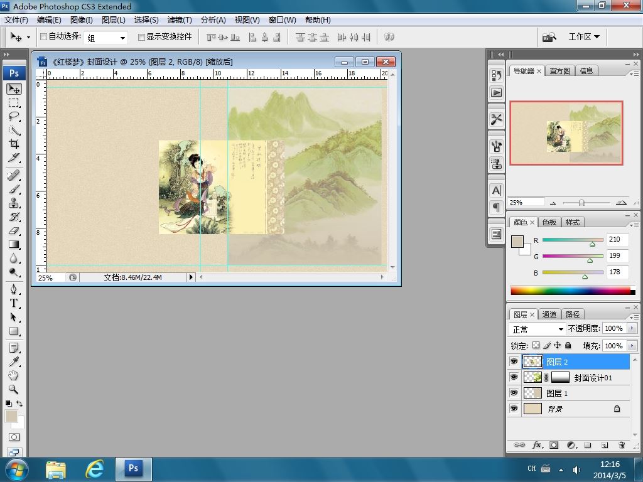Click foreground color swatch in Color panel

(x=517, y=242)
